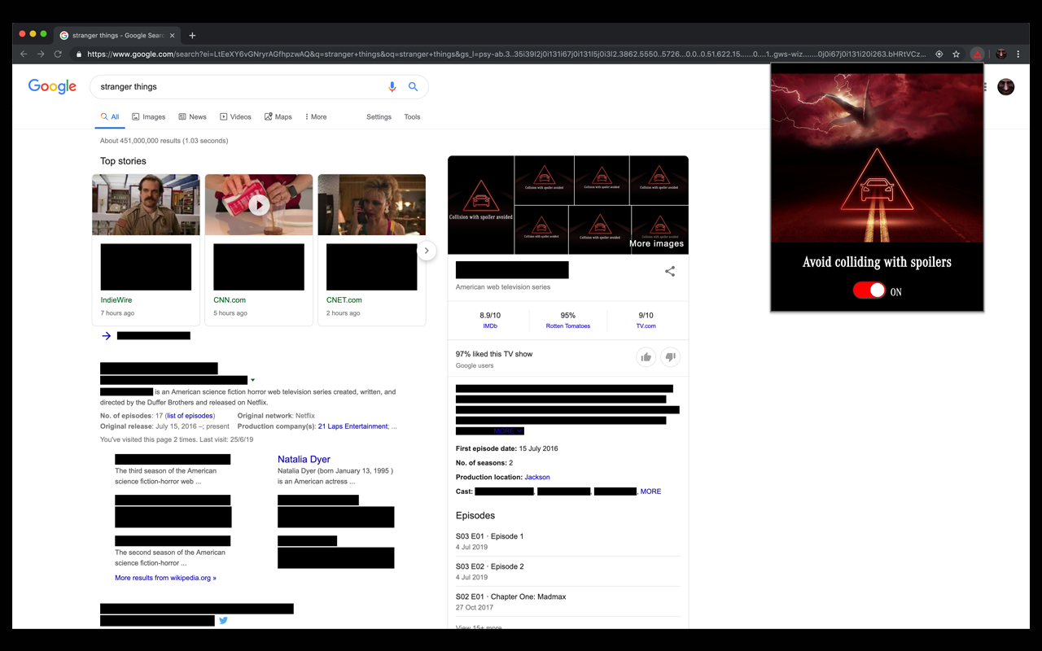1042x651 pixels.
Task: Click the CNN.com source name
Action: pos(230,300)
